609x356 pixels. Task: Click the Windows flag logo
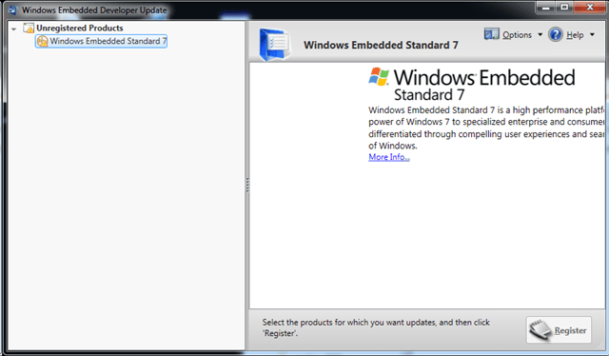point(379,76)
